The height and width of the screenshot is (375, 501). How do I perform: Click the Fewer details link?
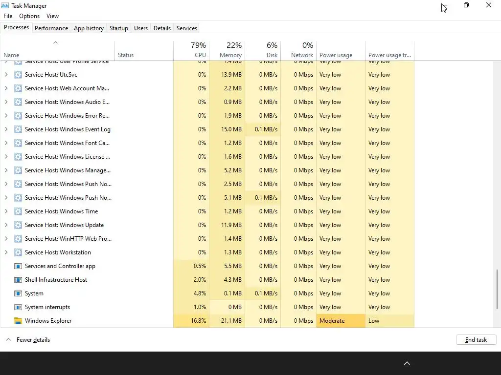pos(33,340)
